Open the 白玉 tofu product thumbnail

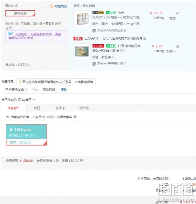coord(82,52)
